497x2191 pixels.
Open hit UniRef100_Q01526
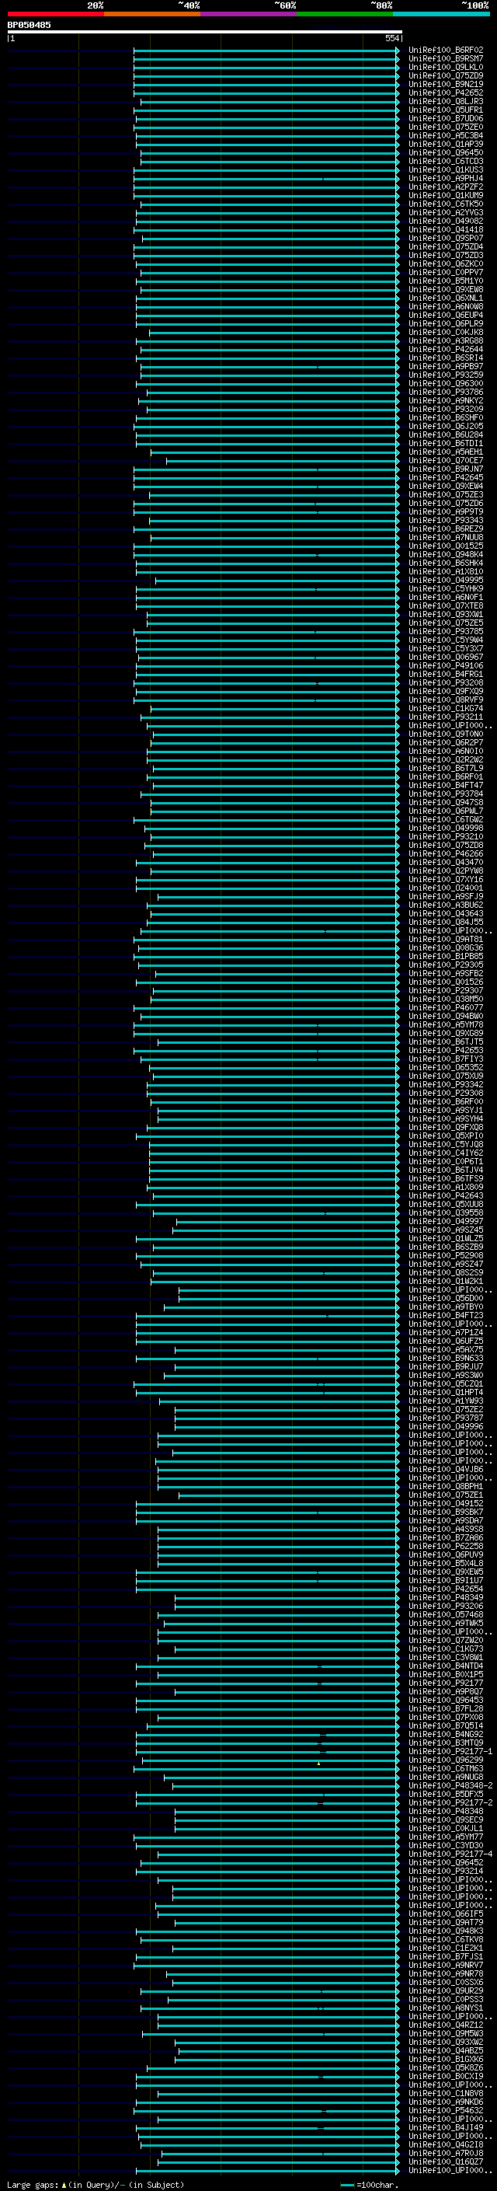tap(445, 982)
